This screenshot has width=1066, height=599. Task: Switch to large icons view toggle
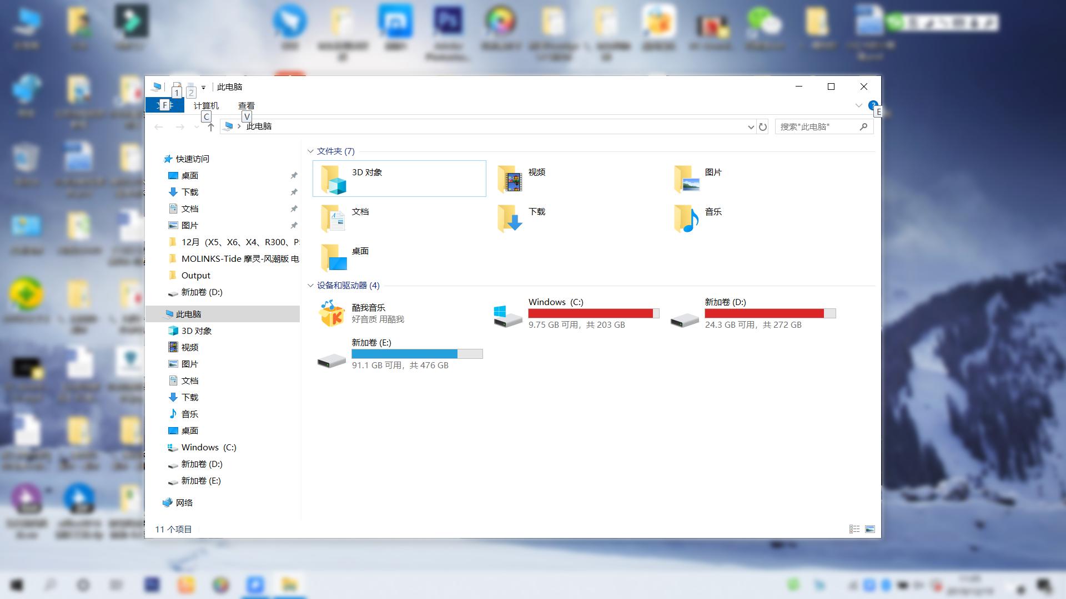pyautogui.click(x=870, y=529)
